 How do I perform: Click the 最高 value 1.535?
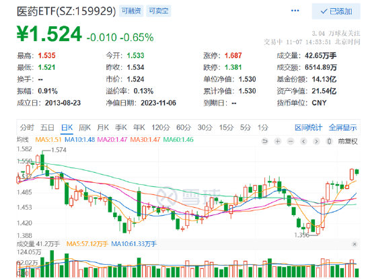click(x=46, y=56)
